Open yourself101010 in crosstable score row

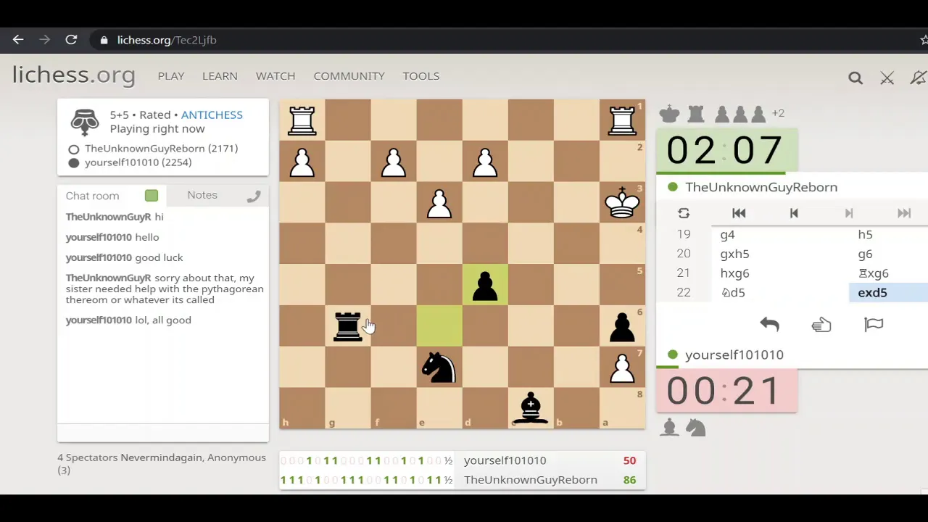click(505, 460)
